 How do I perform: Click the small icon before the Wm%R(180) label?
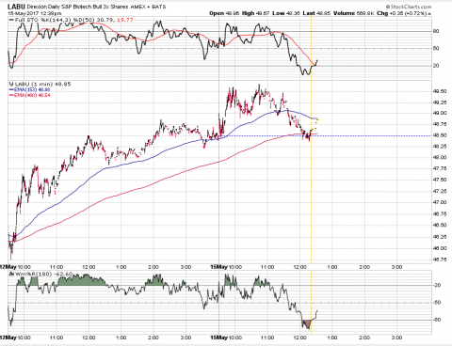[11, 275]
